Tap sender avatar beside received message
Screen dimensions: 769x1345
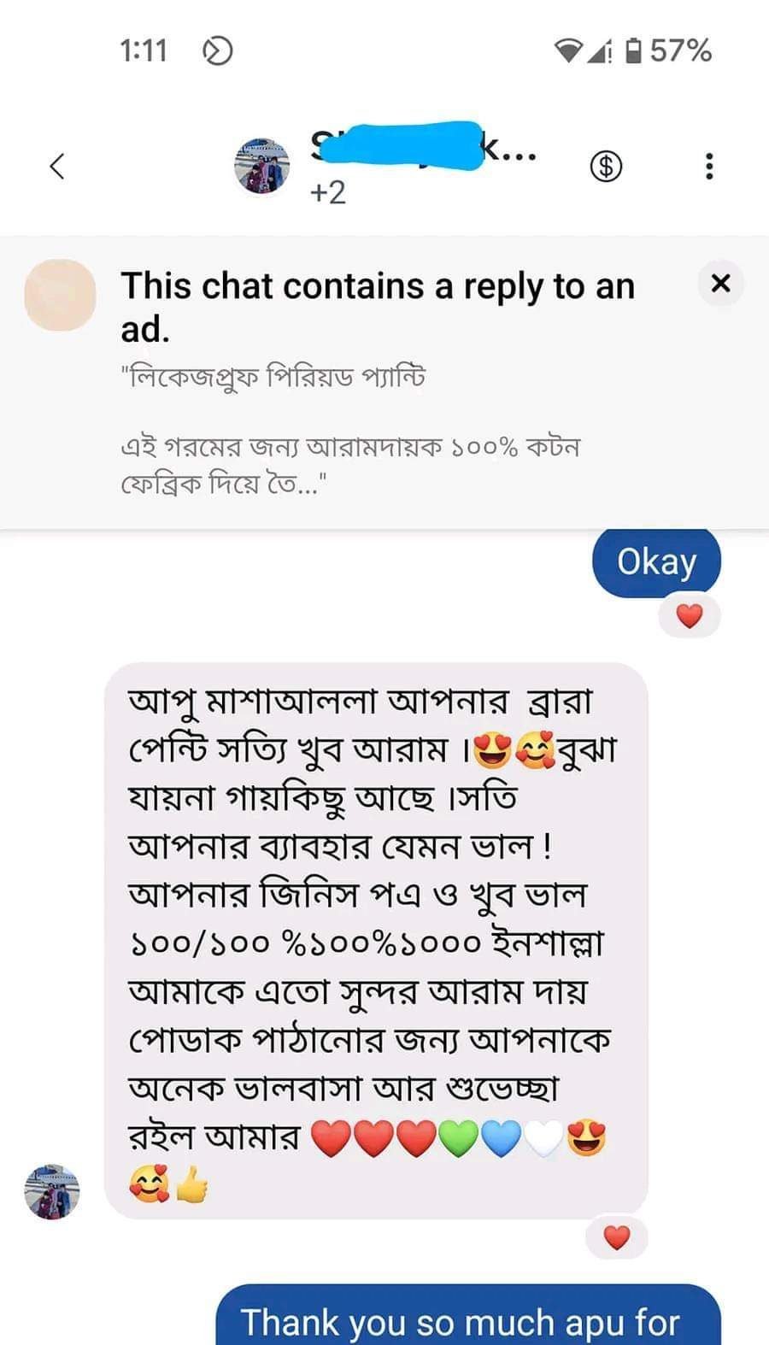[52, 1190]
